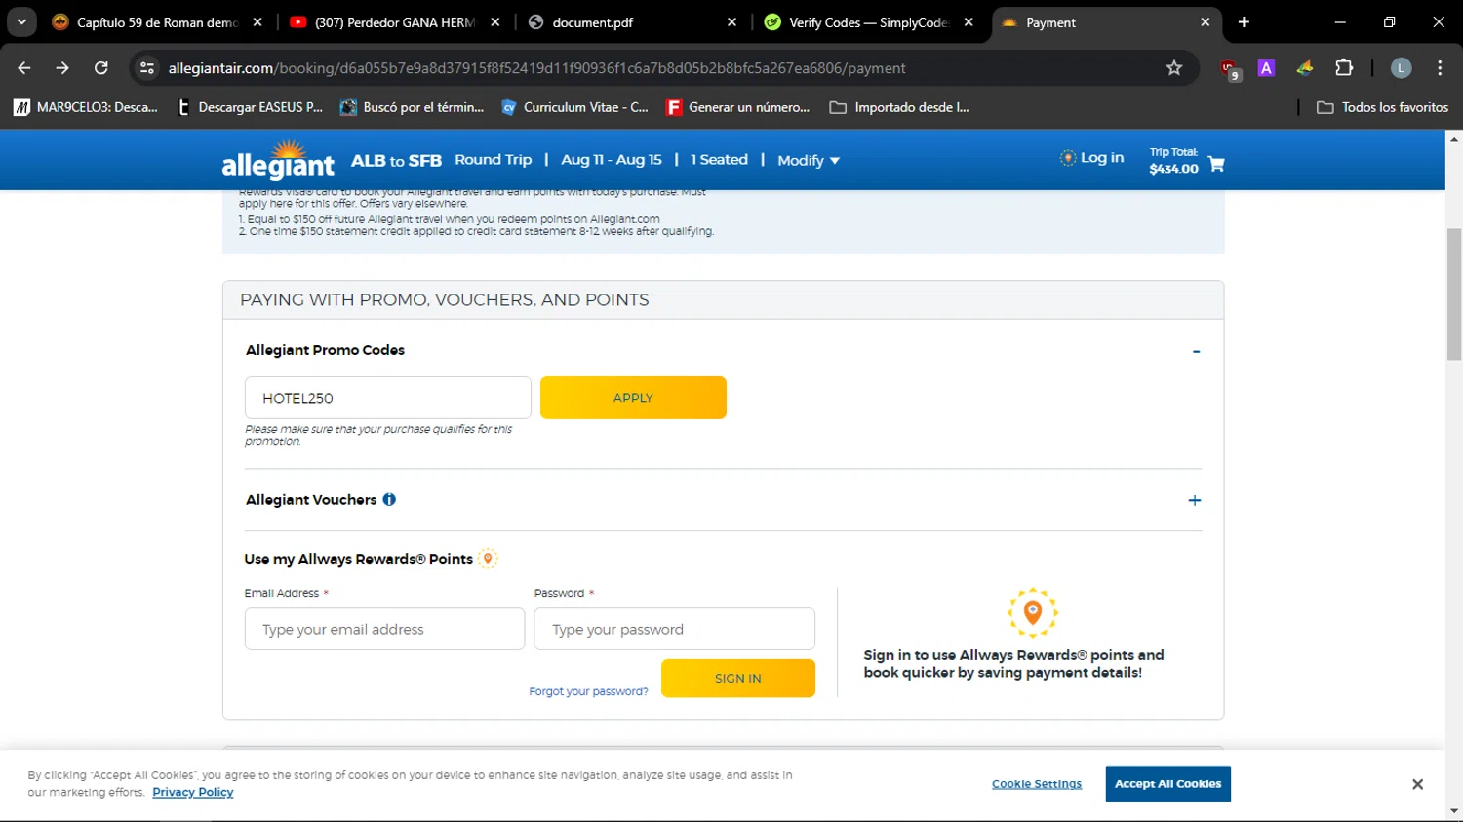Screen dimensions: 1463x822
Task: Open the Todos los favoritos folder
Action: (1382, 107)
